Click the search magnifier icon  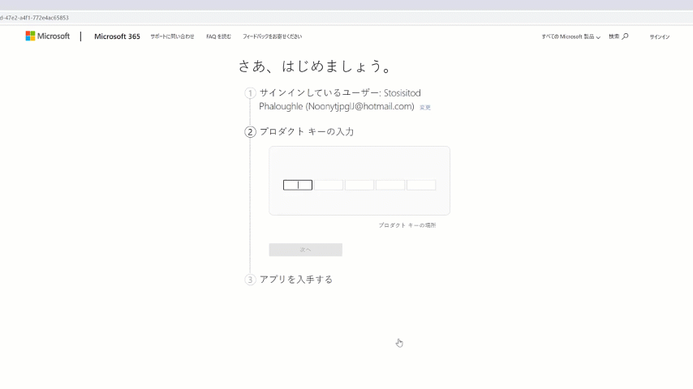(625, 36)
